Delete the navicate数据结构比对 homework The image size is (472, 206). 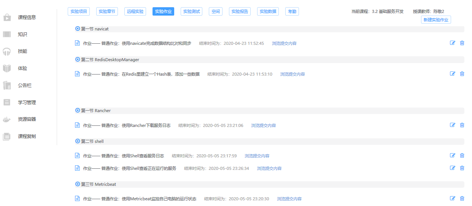click(462, 43)
